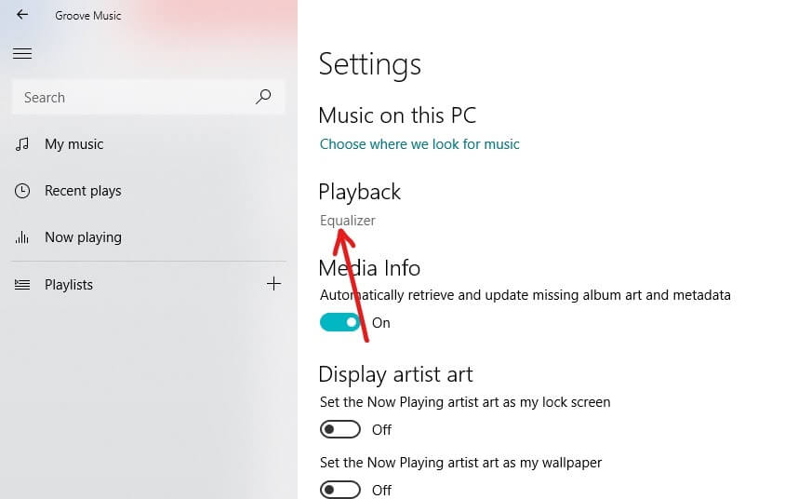
Task: Click the playlist list icon
Action: 22,285
